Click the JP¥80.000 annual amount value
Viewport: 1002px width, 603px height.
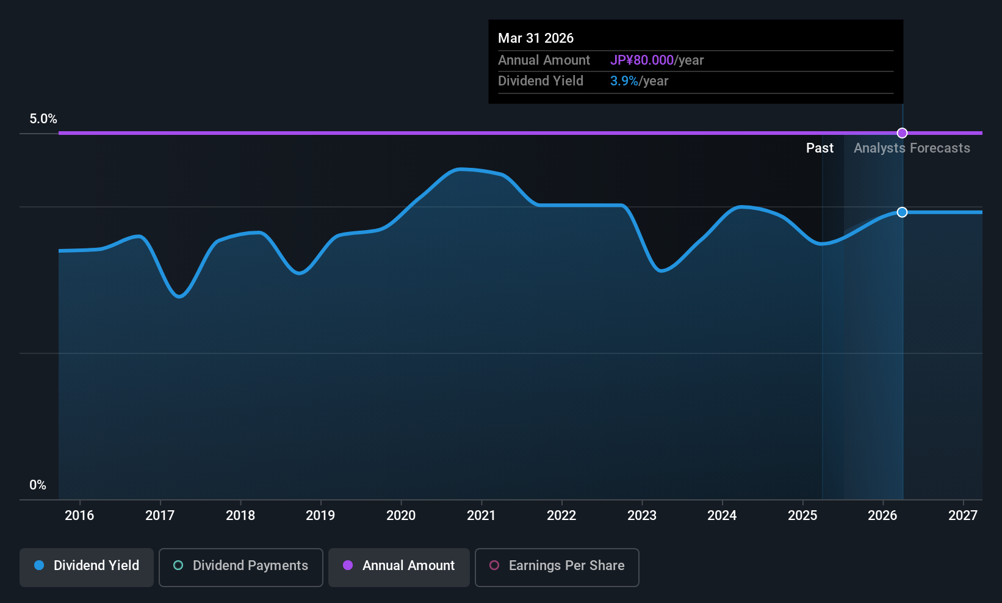point(642,60)
